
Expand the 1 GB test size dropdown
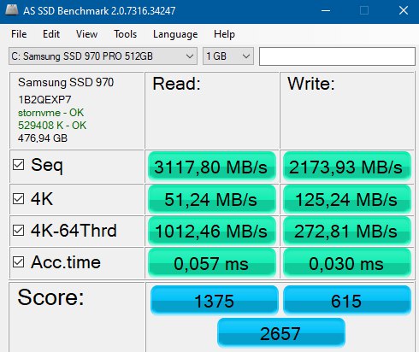tap(228, 56)
